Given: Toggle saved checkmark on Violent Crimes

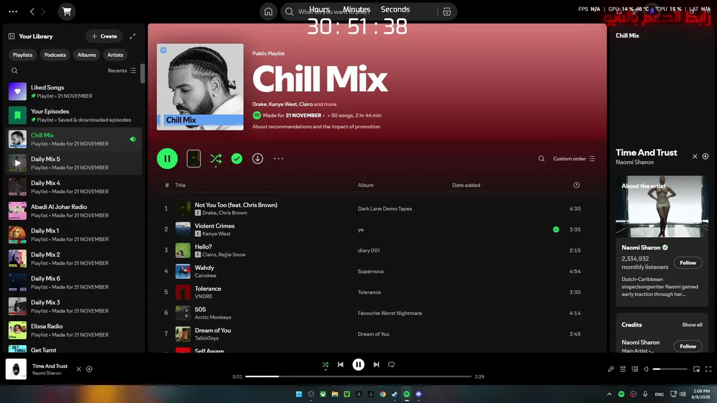Looking at the screenshot, I should [556, 229].
